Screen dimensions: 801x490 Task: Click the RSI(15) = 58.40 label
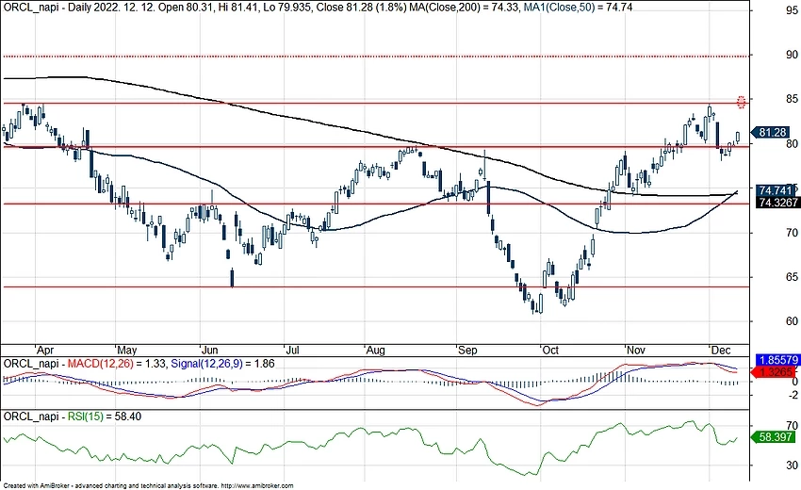point(105,416)
